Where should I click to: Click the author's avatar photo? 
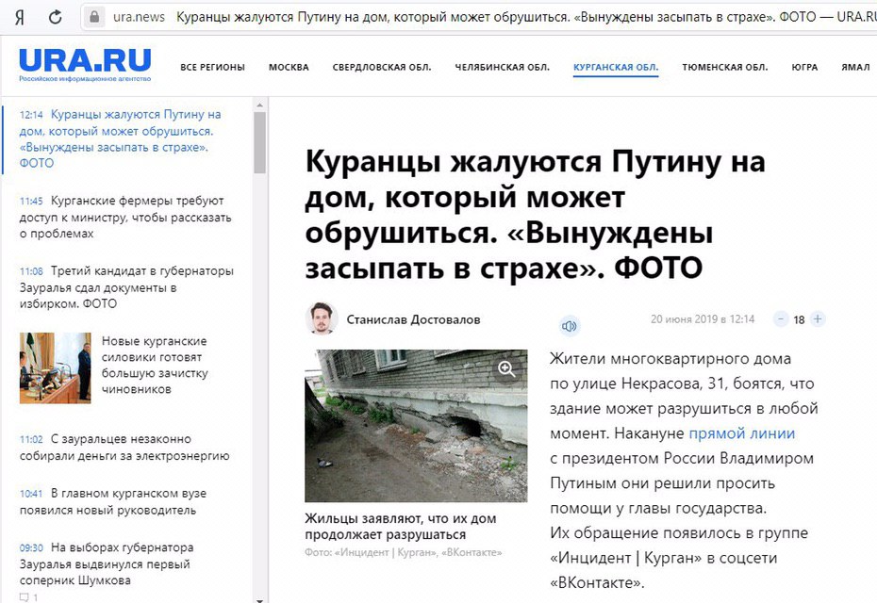click(x=322, y=318)
